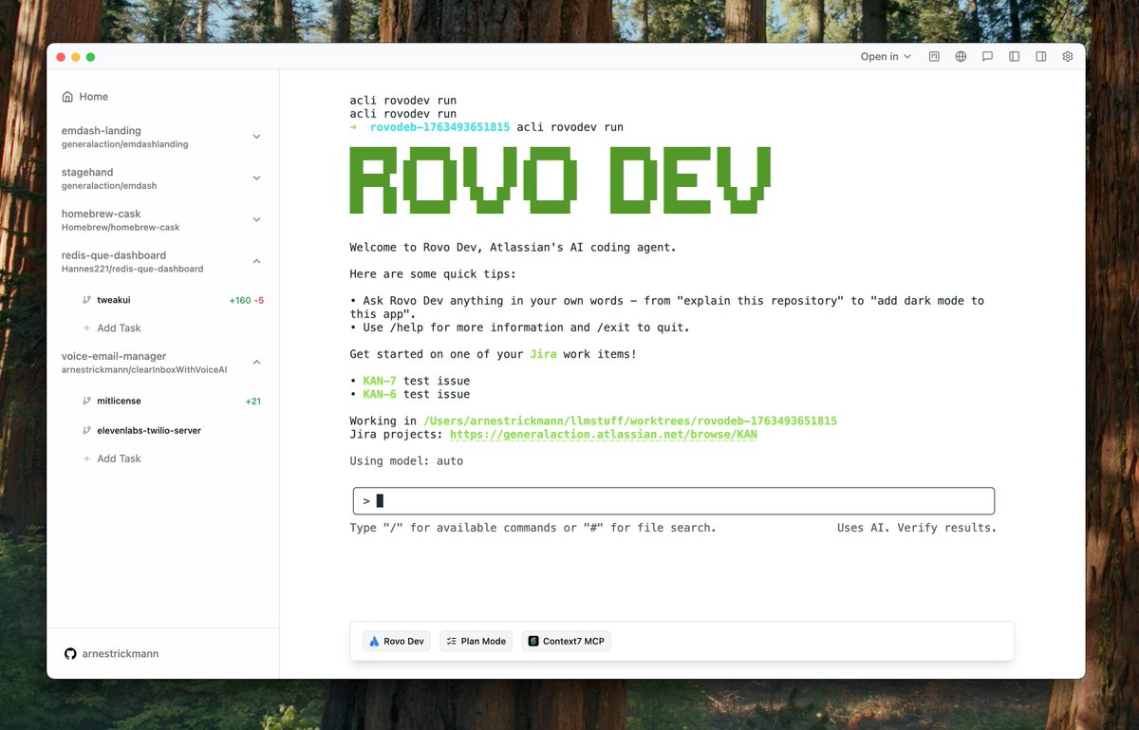The width and height of the screenshot is (1139, 730).
Task: Open the chat feedback bubble icon
Action: 987,57
